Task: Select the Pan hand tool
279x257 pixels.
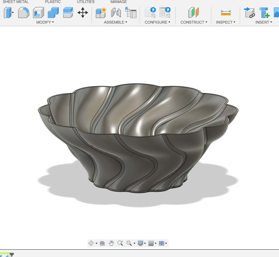Action: (111, 243)
